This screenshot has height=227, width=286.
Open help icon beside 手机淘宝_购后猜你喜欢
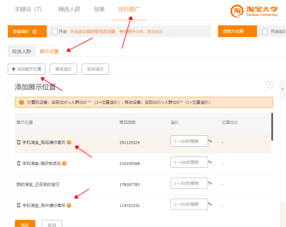pyautogui.click(x=69, y=143)
